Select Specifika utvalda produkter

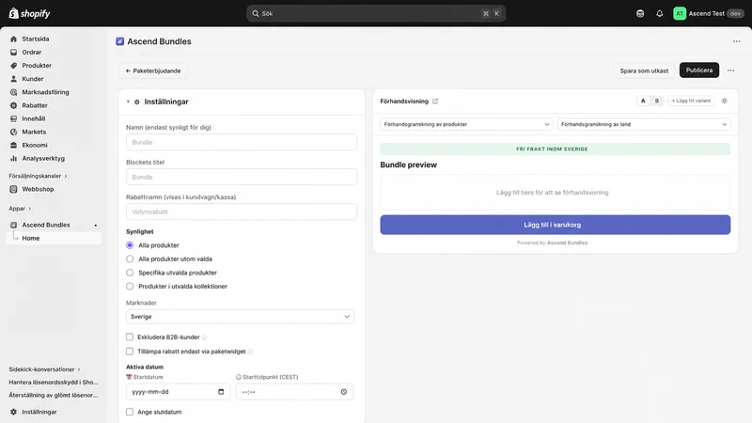130,273
